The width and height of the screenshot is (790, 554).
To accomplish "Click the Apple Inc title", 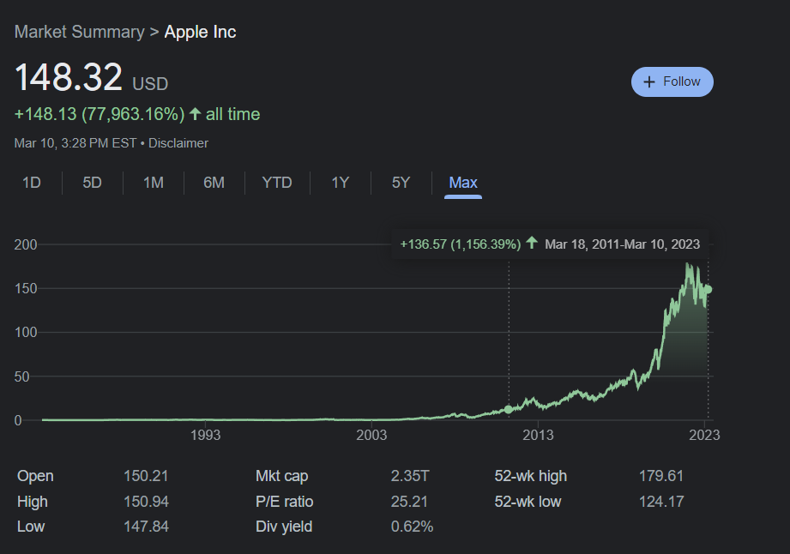I will click(200, 33).
